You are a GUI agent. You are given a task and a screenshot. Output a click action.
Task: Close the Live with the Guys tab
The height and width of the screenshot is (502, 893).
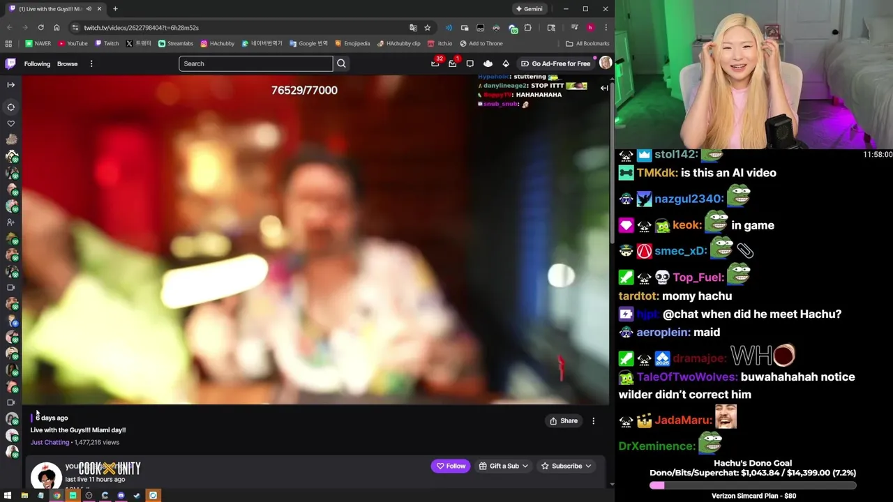pyautogui.click(x=99, y=8)
